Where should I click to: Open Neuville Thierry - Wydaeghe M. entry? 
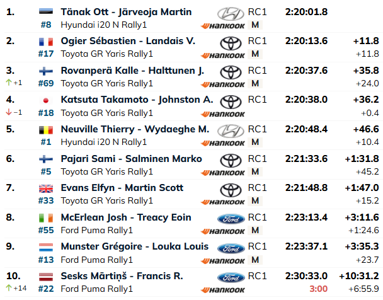click(135, 129)
